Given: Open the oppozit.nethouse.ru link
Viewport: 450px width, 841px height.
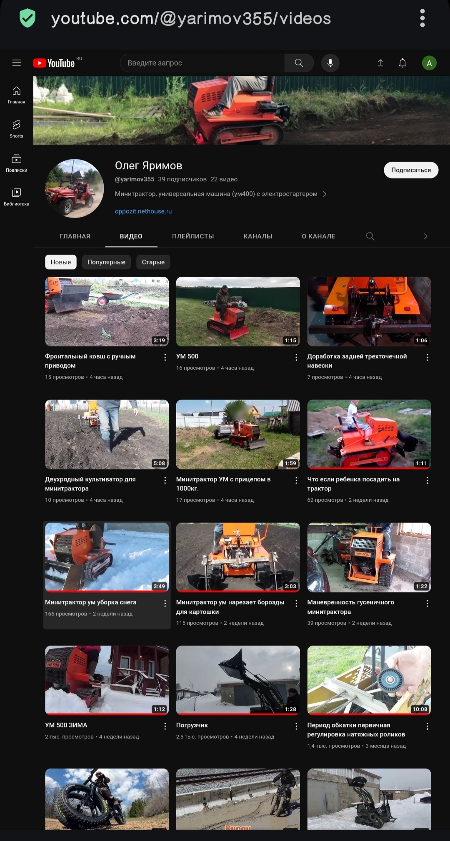Looking at the screenshot, I should point(143,211).
